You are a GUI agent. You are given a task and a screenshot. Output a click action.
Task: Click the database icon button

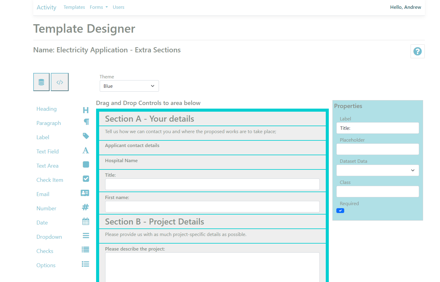click(x=41, y=82)
